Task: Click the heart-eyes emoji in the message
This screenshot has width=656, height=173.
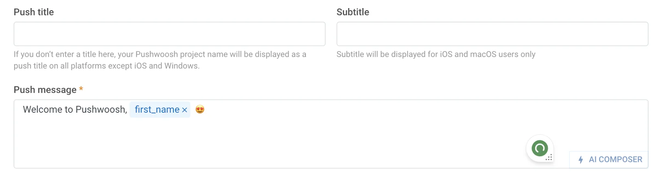Action: [200, 109]
